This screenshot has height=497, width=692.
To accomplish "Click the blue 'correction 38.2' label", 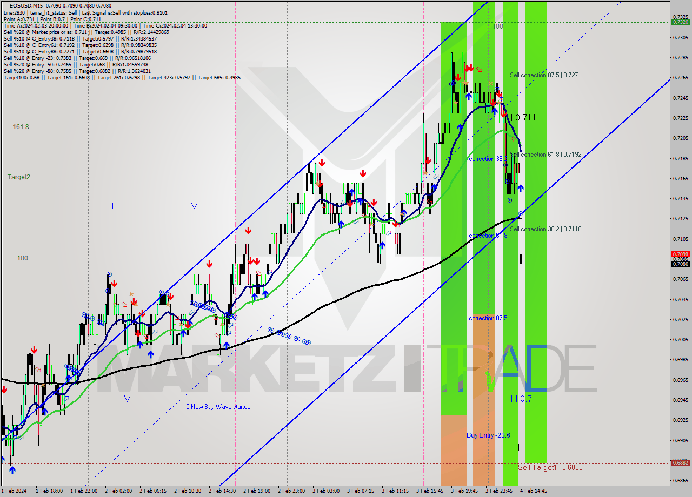I will (488, 159).
